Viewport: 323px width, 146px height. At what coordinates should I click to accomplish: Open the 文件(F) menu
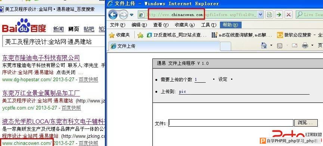tap(117, 25)
